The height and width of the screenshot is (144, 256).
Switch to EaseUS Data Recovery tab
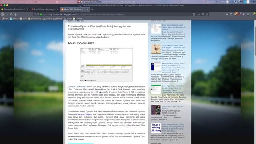pyautogui.click(x=45, y=10)
